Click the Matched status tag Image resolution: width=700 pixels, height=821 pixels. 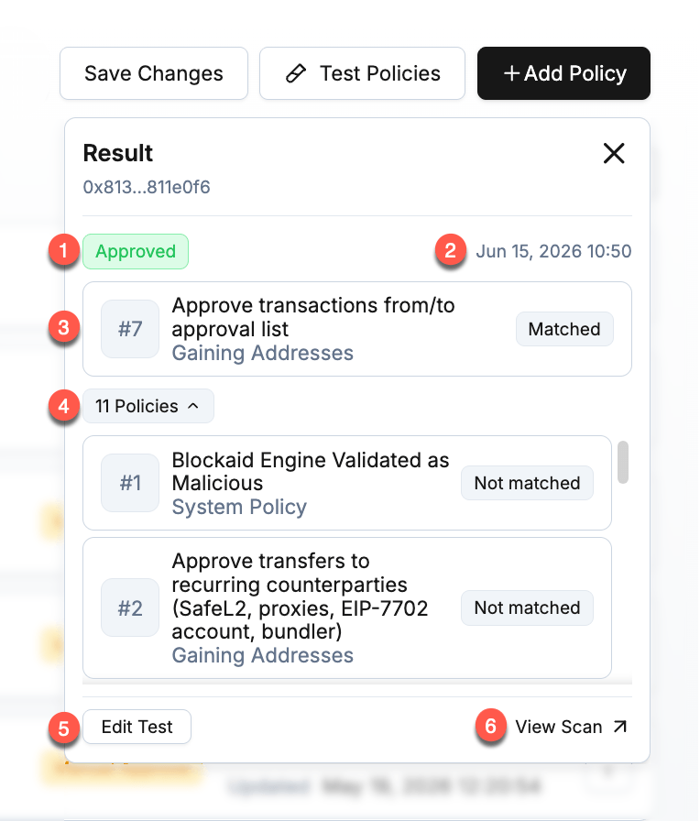[x=564, y=329]
